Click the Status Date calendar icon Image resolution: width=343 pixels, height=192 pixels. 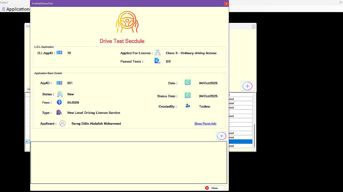188,95
